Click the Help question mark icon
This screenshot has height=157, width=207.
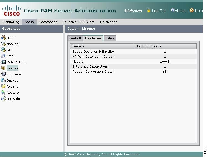tap(192, 10)
